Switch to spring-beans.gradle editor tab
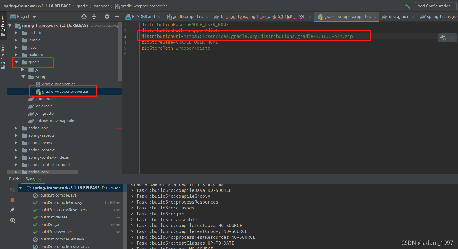Viewport: 458px width, 249px height. [439, 17]
